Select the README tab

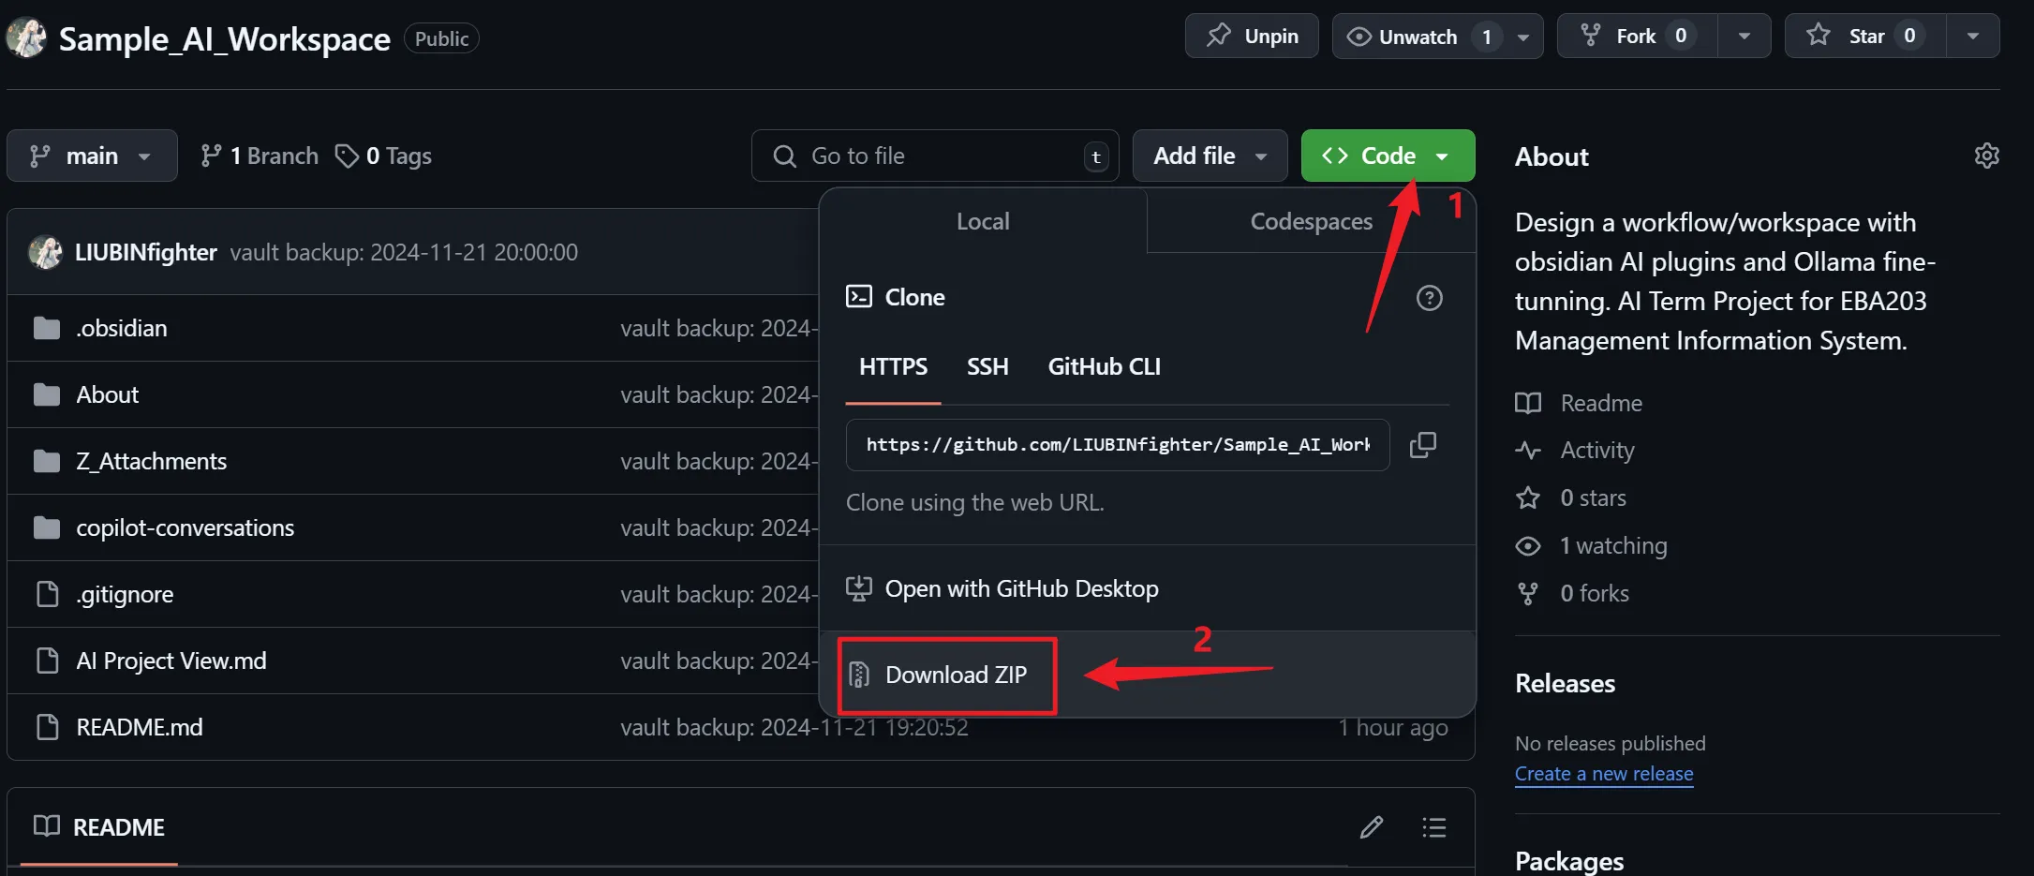99,827
